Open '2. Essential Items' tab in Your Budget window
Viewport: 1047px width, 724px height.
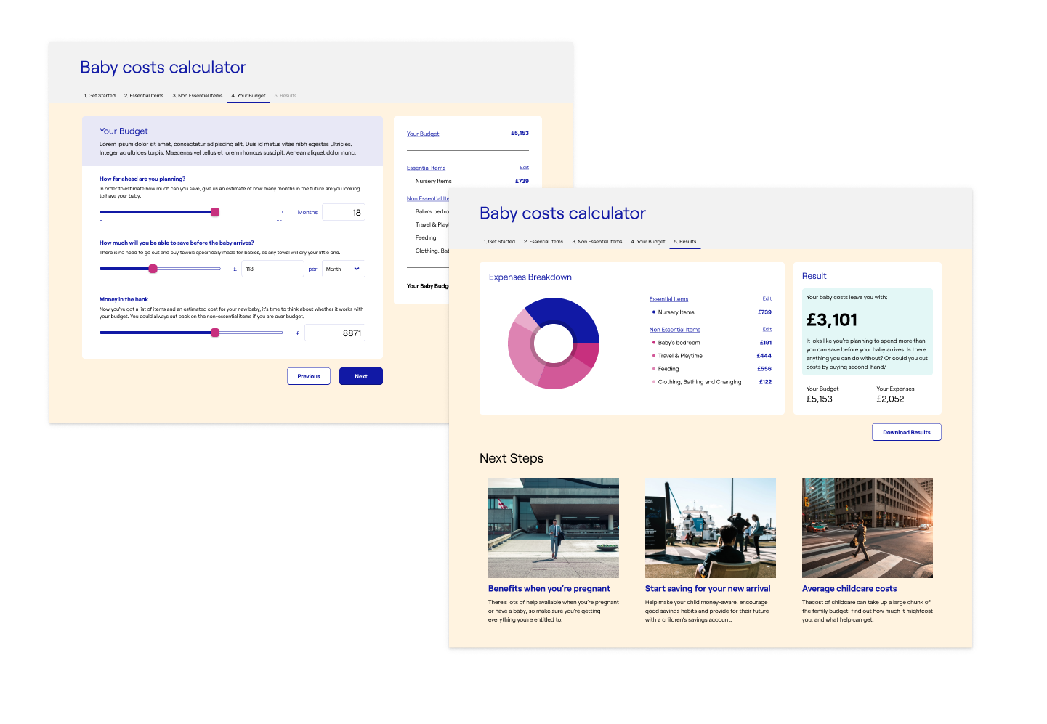pyautogui.click(x=144, y=96)
